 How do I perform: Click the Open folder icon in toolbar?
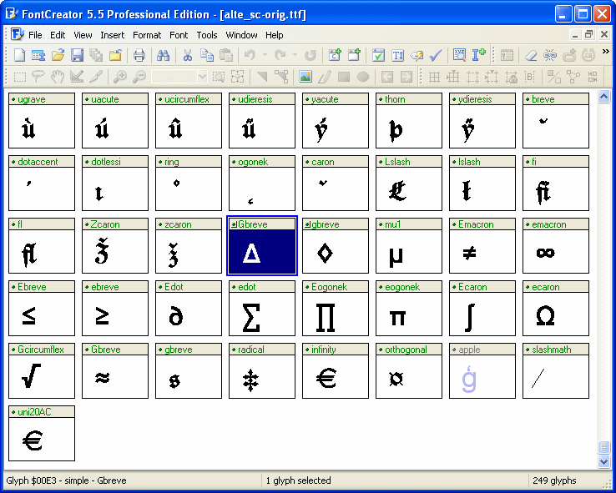point(58,55)
